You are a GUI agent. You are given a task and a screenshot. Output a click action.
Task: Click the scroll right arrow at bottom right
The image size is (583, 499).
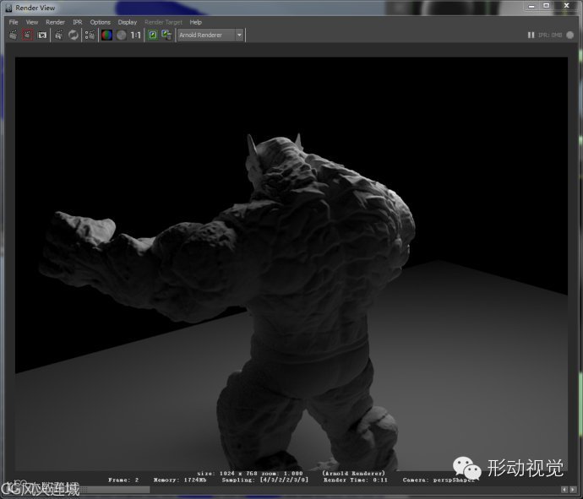tap(573, 490)
